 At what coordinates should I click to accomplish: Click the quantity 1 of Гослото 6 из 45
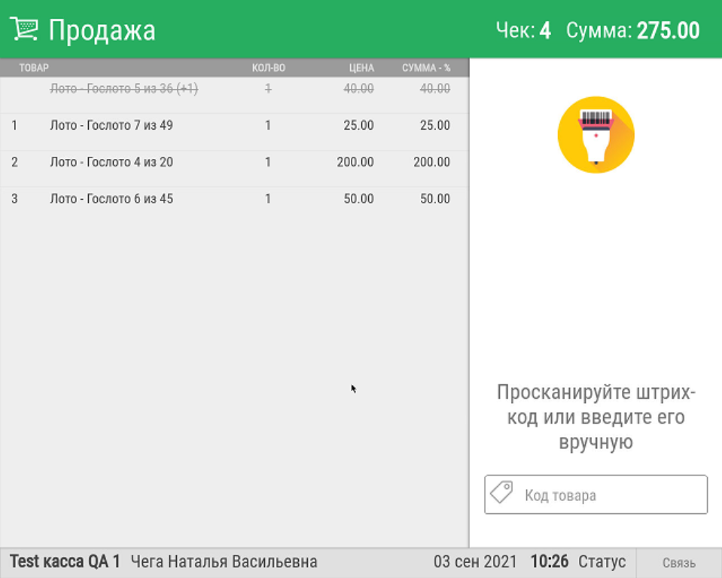[268, 199]
